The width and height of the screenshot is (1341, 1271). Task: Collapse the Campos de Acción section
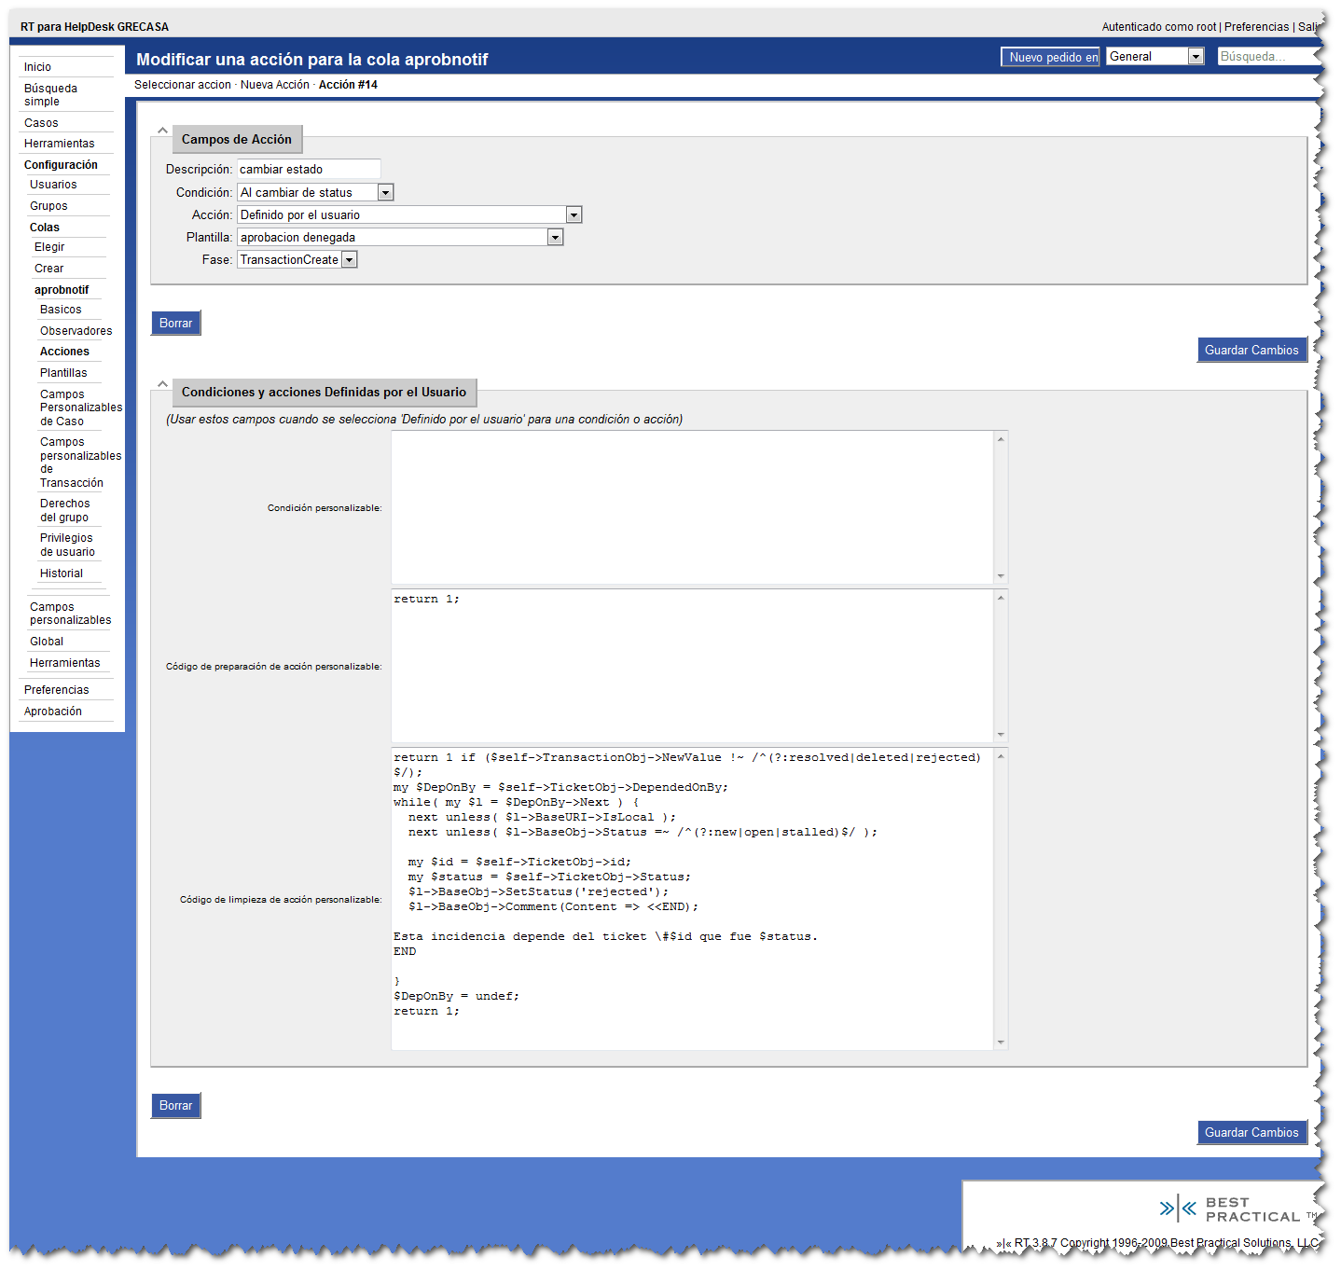[162, 131]
